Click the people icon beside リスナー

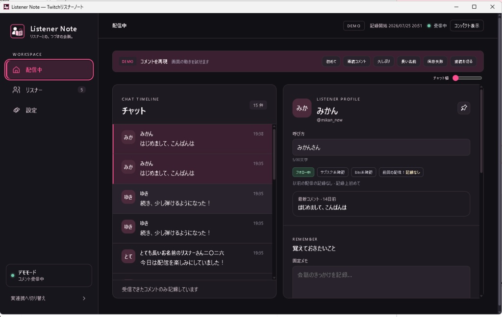pos(16,90)
